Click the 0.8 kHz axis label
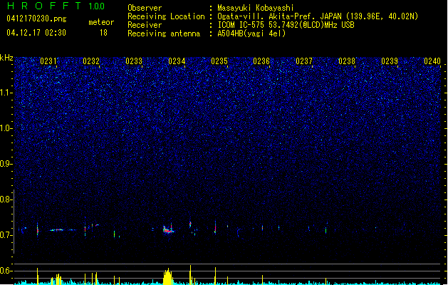 click(6, 199)
